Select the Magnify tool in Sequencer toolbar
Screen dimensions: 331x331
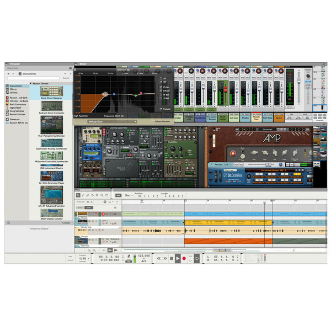(102, 195)
